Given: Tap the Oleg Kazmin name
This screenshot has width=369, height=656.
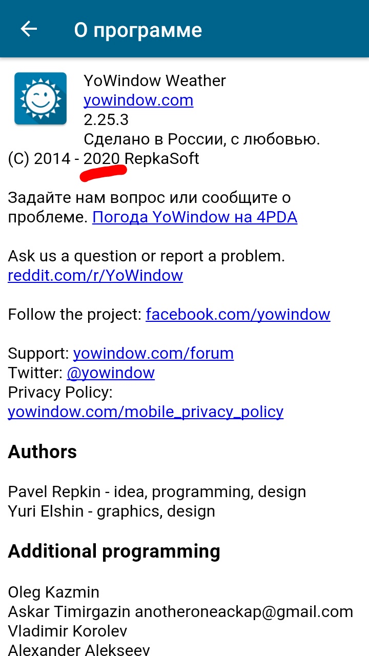Looking at the screenshot, I should click(54, 592).
